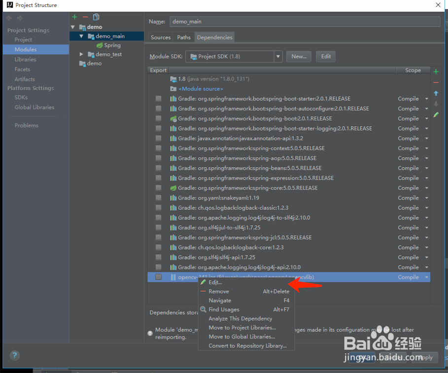Click snakeyaml library bars icon

tap(173, 198)
